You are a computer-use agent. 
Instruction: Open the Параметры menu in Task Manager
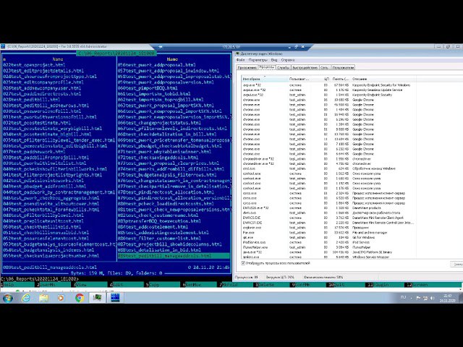(x=258, y=60)
